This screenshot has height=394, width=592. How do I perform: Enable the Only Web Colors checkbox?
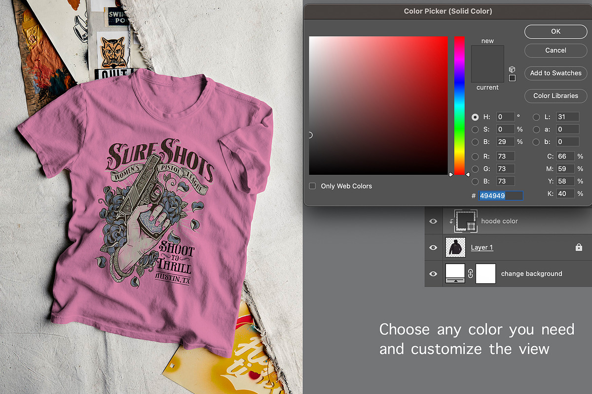pos(312,186)
